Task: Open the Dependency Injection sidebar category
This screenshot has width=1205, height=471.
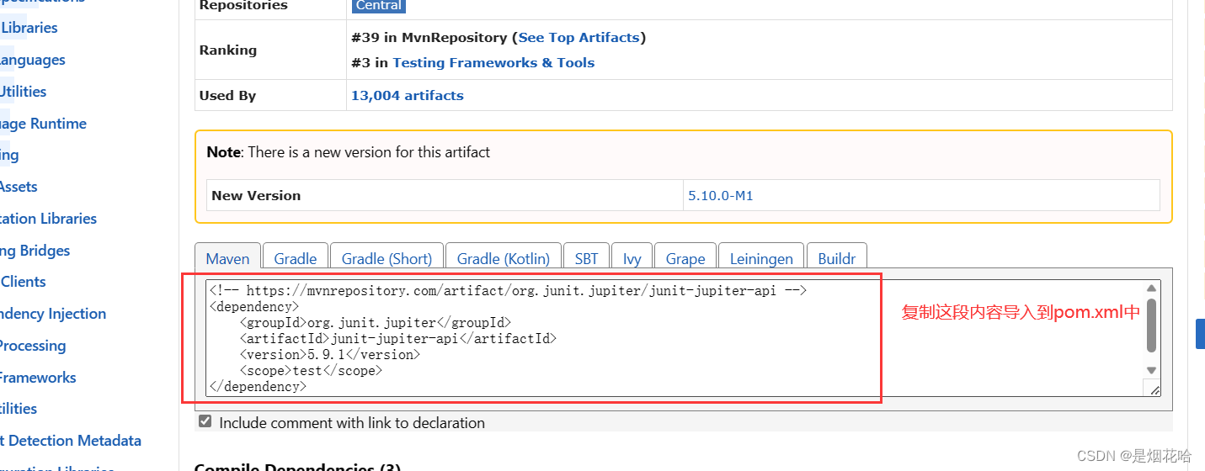Action: (53, 314)
